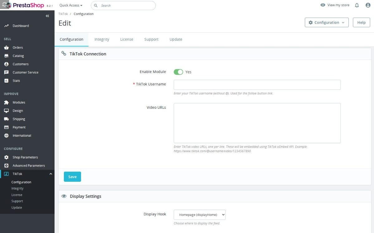Screen dimensions: 374x233
Task: Click the Customer Service chat icon
Action: click(6, 72)
